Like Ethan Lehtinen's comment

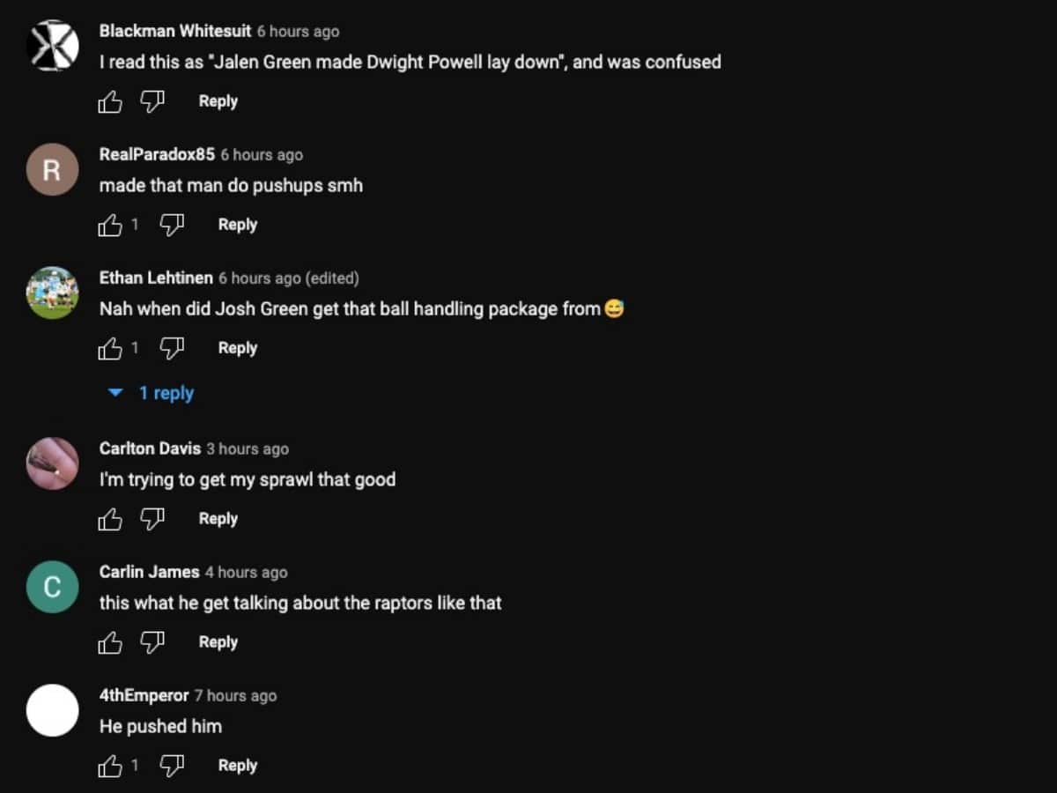coord(110,349)
